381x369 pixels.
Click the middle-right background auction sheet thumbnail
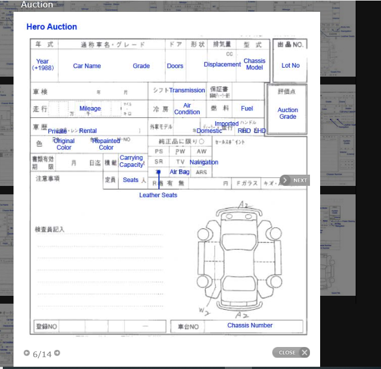point(338,135)
